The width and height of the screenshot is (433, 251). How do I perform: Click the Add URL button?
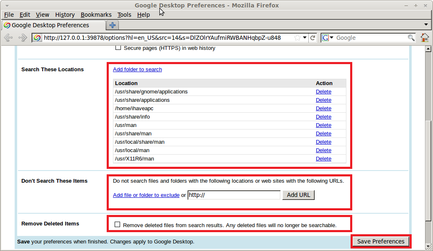(298, 195)
